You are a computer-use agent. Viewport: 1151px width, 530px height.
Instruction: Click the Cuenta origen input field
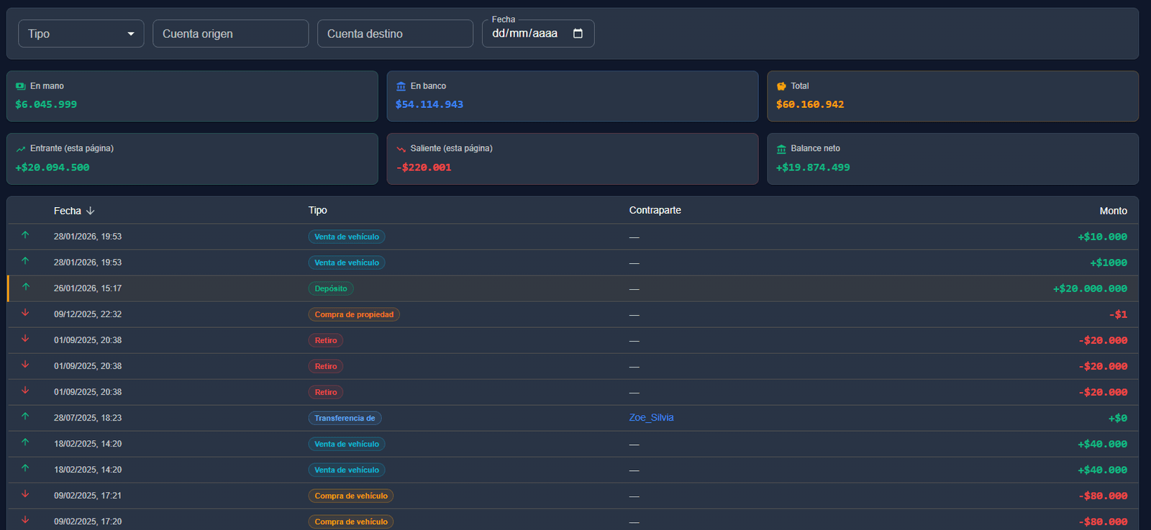[x=230, y=34]
